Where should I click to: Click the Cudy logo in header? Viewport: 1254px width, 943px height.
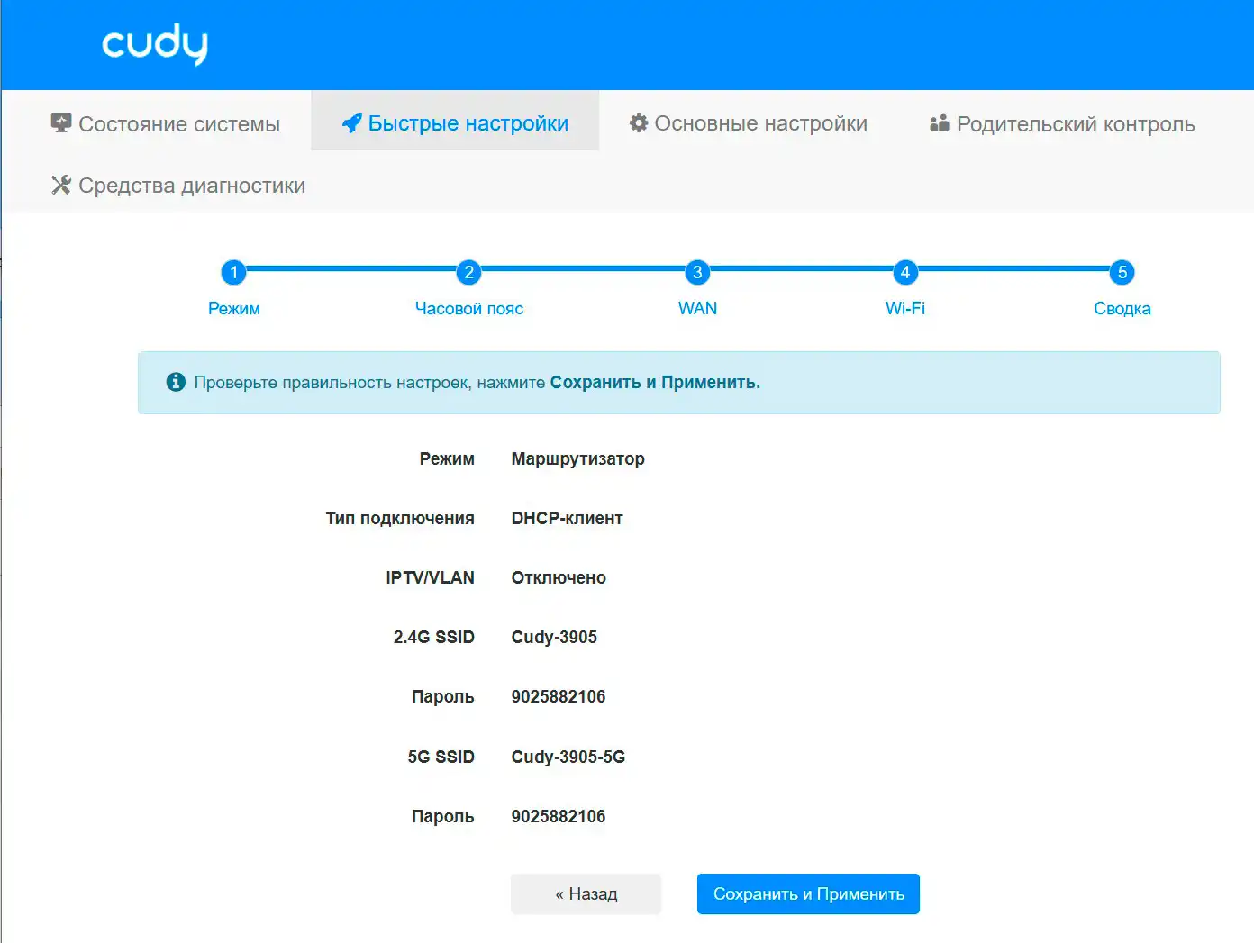[x=155, y=44]
